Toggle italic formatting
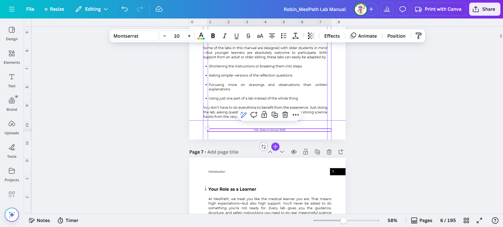This screenshot has height=227, width=503. coord(225,36)
